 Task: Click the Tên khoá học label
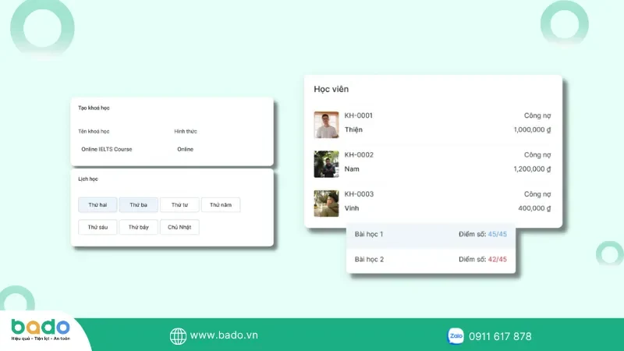[x=94, y=131]
